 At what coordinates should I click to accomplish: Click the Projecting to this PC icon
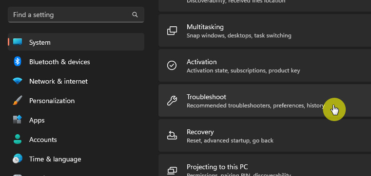click(172, 170)
